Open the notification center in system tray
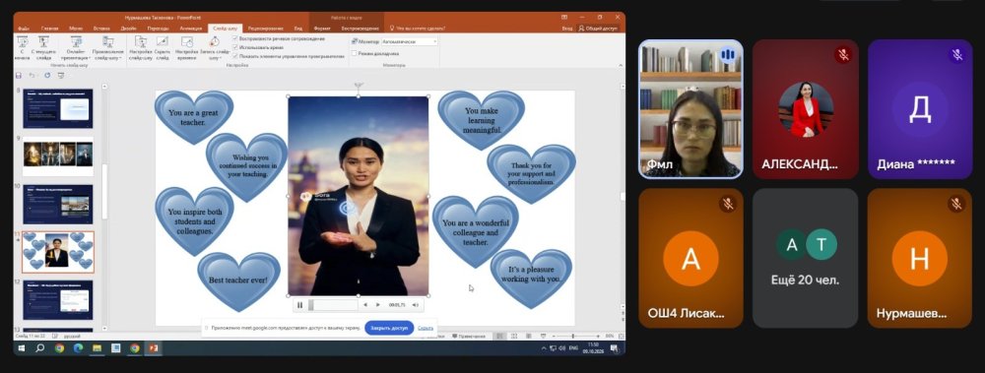The width and height of the screenshot is (985, 373). 614,347
